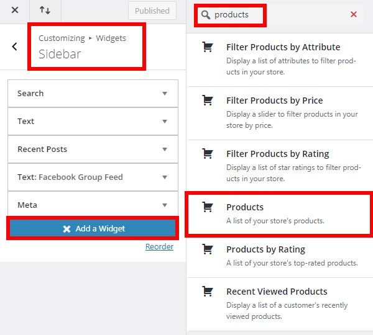Image resolution: width=373 pixels, height=335 pixels.
Task: Expand the Text widget dropdown arrow
Action: (165, 122)
